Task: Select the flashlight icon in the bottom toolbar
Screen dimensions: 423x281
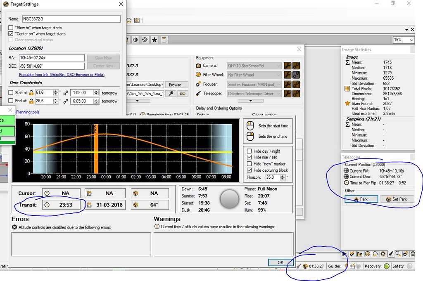Action: coord(391,254)
